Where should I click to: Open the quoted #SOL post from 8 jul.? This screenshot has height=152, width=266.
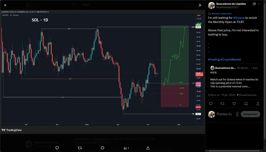tap(234, 77)
